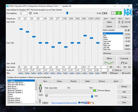Screen dimensions: 138x112
Task: Open the All devices dropdown
Action: [115, 53]
